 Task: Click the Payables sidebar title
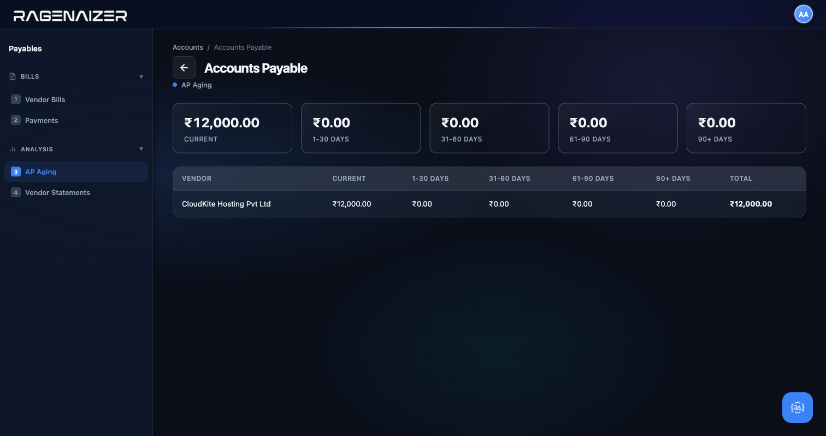coord(25,49)
